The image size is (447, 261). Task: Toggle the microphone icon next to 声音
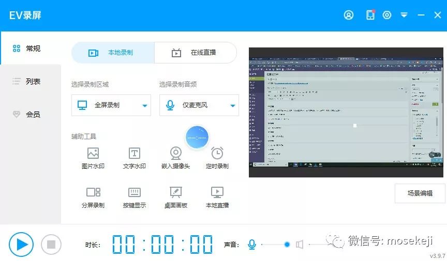click(252, 244)
